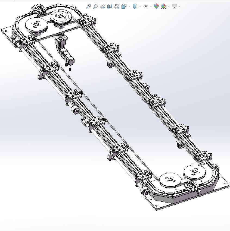Image resolution: width=230 pixels, height=231 pixels.
Task: Select the View Settings monitor icon
Action: coord(174,6)
